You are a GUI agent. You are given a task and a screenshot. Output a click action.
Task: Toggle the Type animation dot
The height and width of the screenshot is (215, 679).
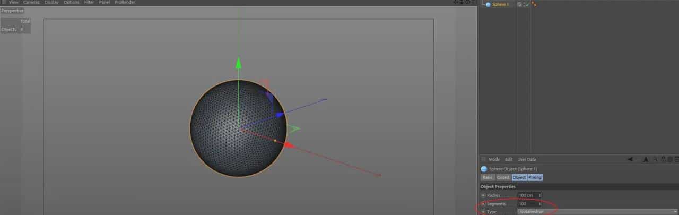(x=483, y=212)
